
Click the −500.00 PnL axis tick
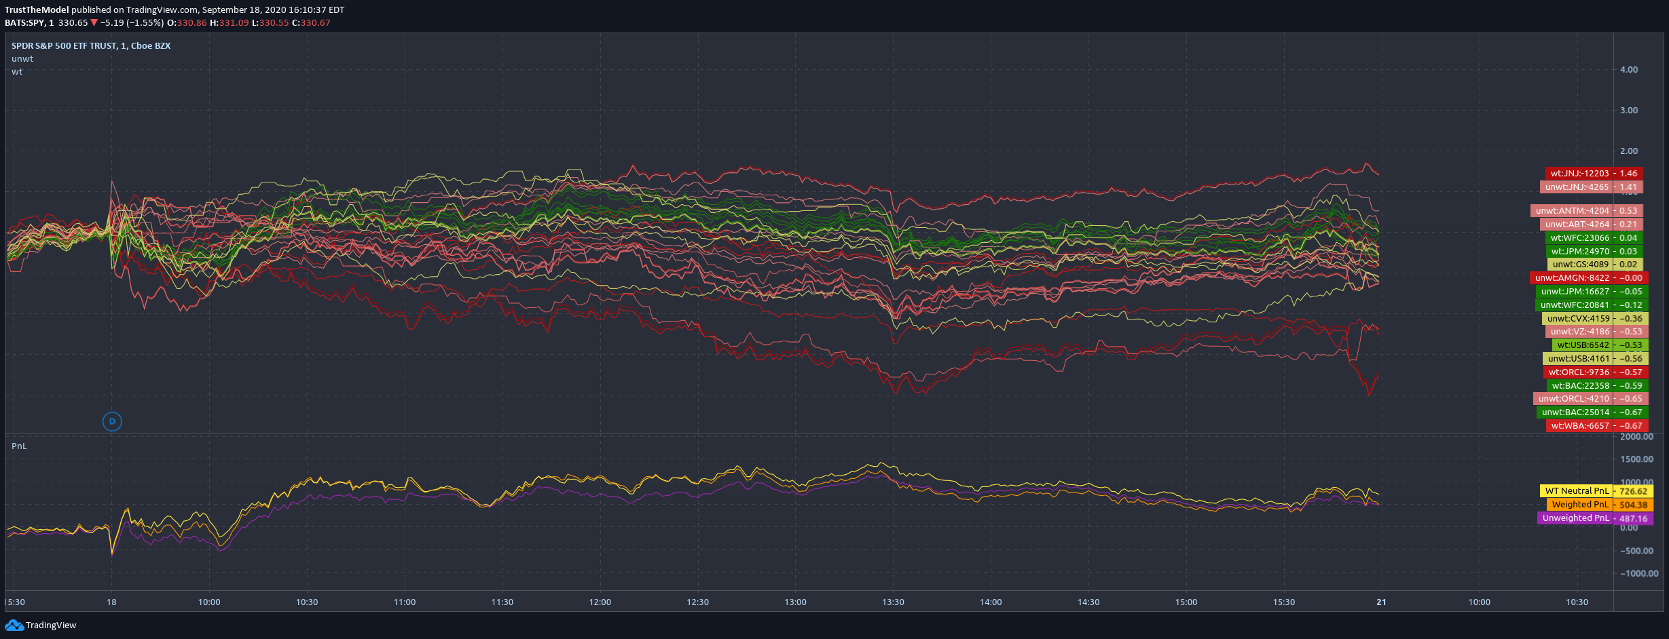[x=1636, y=551]
